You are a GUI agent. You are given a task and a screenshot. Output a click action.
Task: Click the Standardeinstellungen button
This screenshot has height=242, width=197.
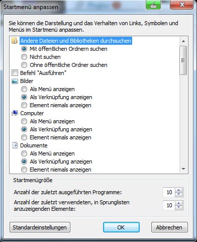[40, 227]
